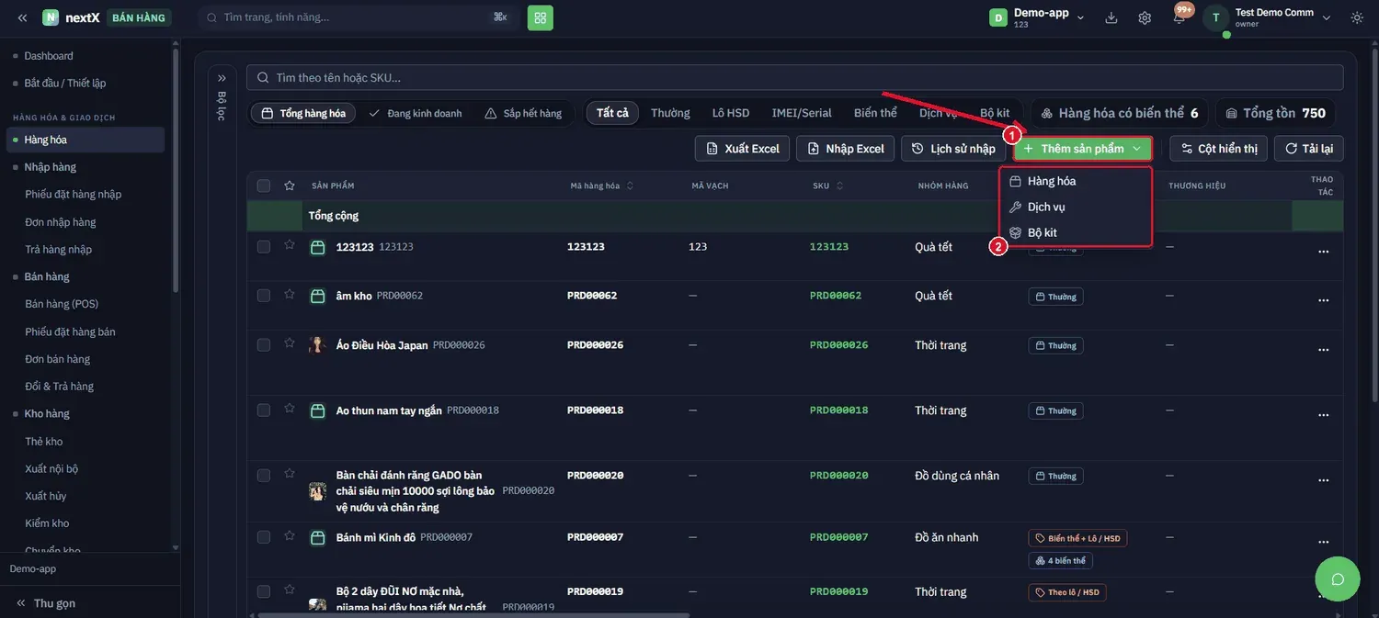Collapse the sidebar with the double-chevron icon

click(x=22, y=17)
